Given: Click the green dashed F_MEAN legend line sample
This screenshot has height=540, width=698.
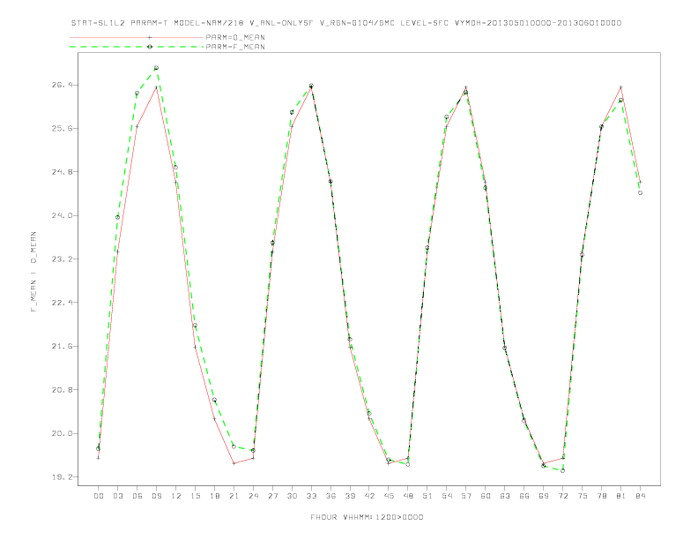Looking at the screenshot, I should pos(137,47).
